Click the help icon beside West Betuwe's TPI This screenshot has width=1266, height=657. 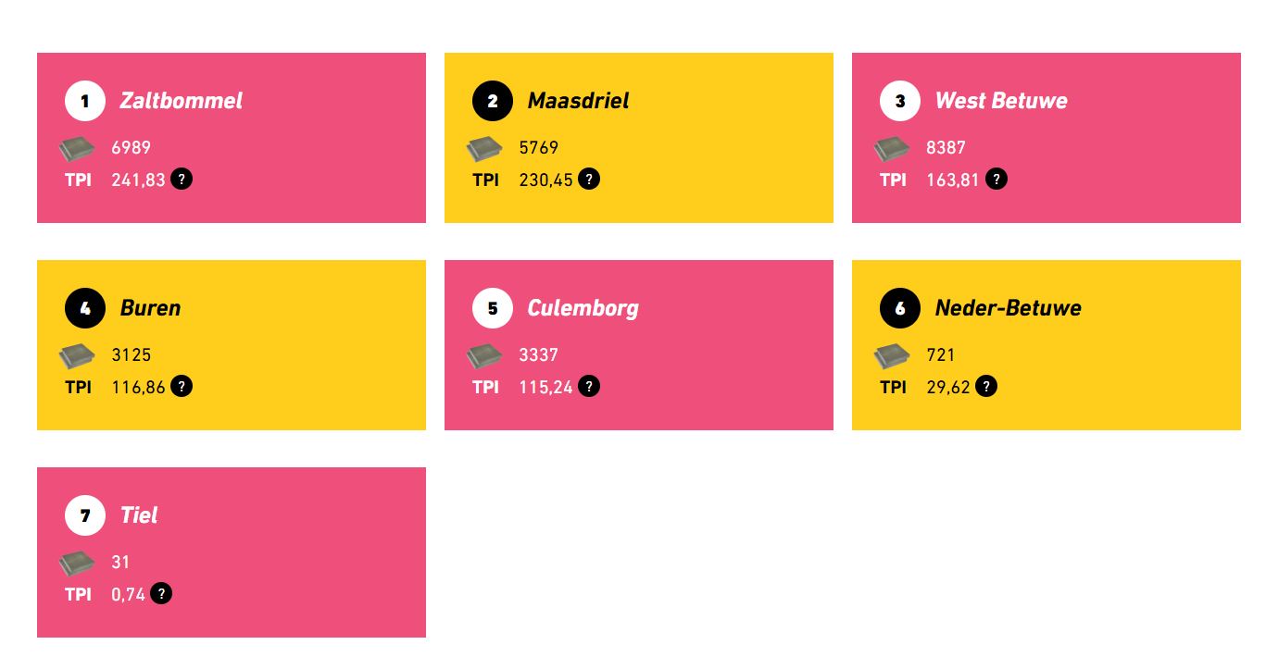point(996,180)
